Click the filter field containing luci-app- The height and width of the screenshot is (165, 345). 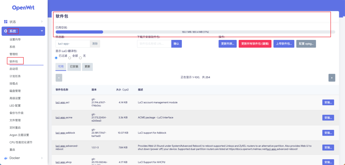pos(73,44)
